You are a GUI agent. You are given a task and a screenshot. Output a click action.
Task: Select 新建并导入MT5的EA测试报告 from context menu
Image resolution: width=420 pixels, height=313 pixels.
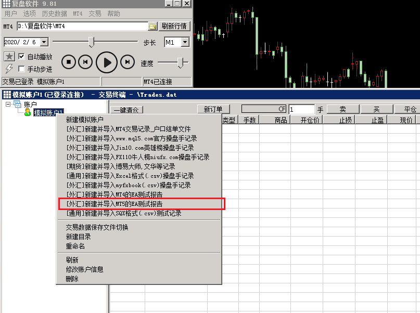[117, 204]
